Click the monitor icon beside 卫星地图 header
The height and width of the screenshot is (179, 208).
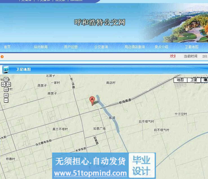6,70
